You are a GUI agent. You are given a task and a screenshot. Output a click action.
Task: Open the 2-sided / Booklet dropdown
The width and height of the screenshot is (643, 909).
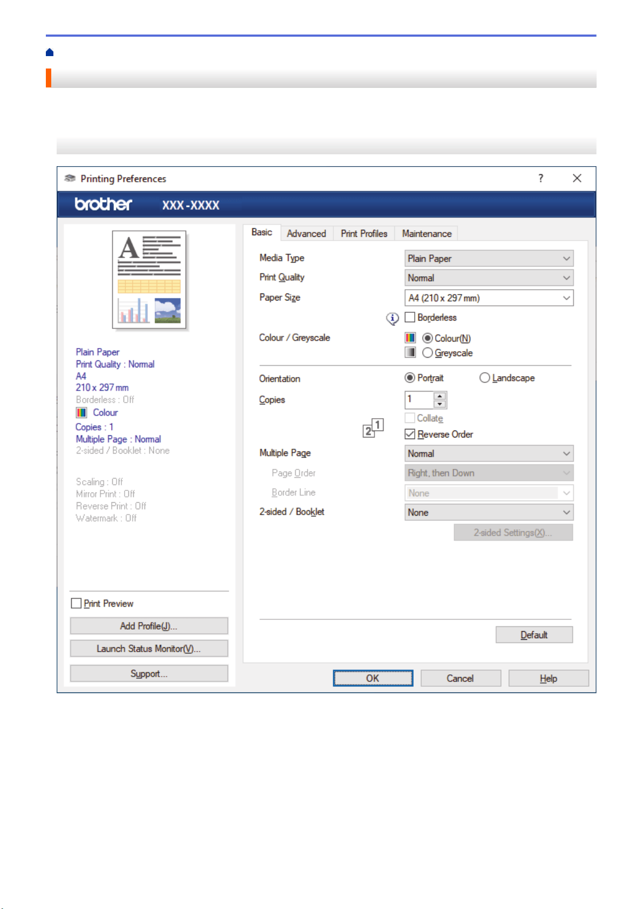489,512
